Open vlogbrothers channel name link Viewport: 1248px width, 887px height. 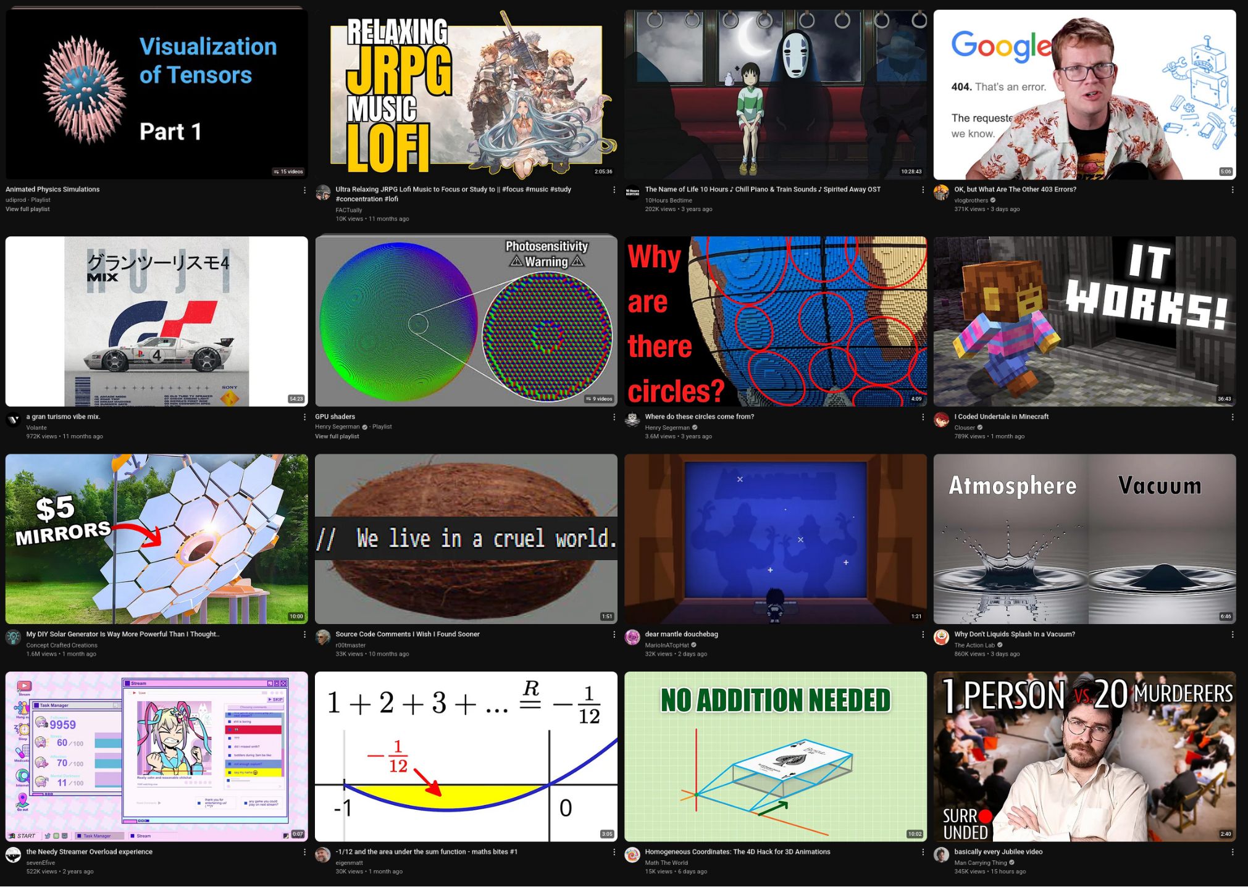point(971,201)
